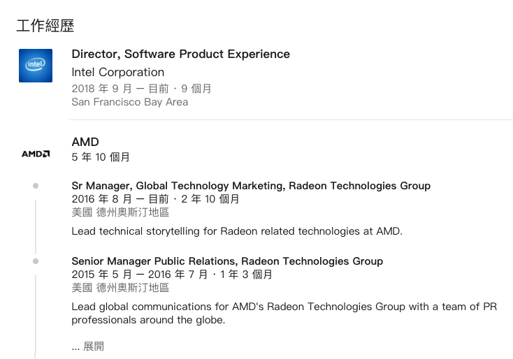
Task: Click the vertical timeline line under AMD
Action: pos(36,227)
